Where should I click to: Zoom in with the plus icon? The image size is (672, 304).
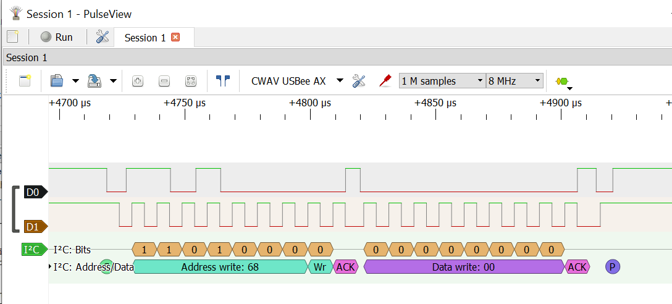coord(138,81)
